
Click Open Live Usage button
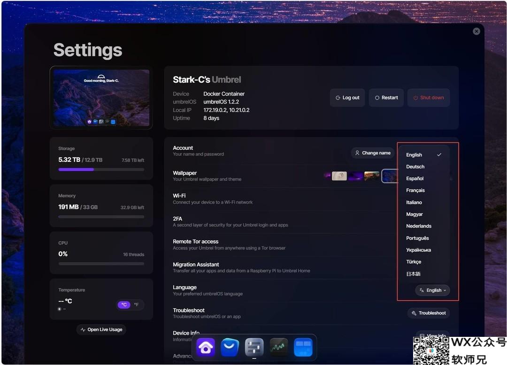coord(101,329)
